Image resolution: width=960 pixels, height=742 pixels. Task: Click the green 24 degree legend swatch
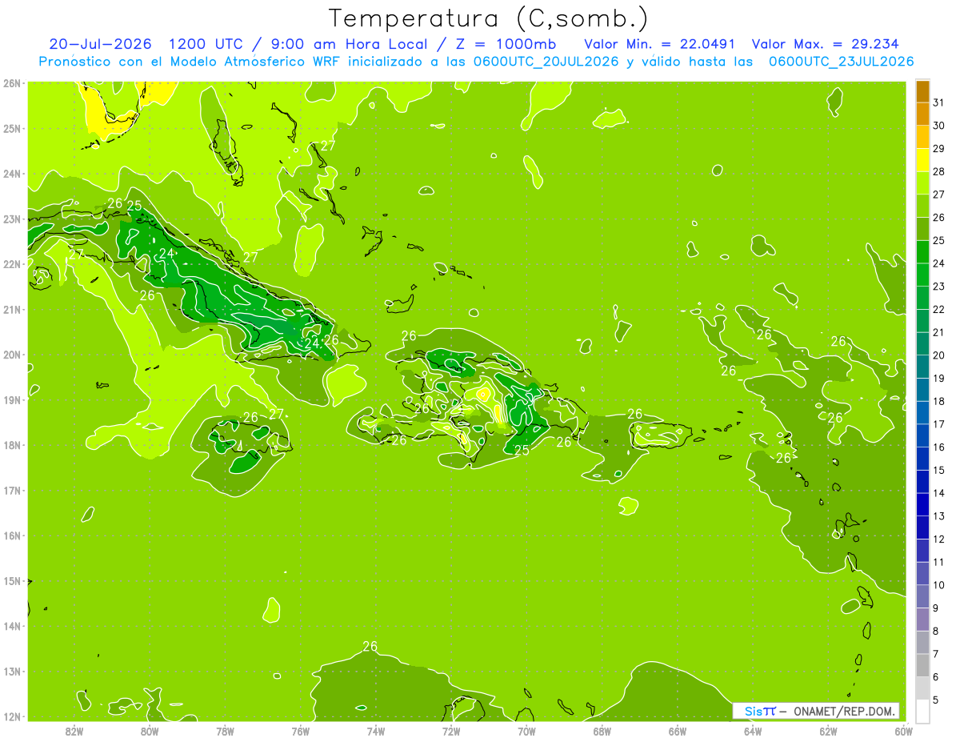[x=922, y=252]
